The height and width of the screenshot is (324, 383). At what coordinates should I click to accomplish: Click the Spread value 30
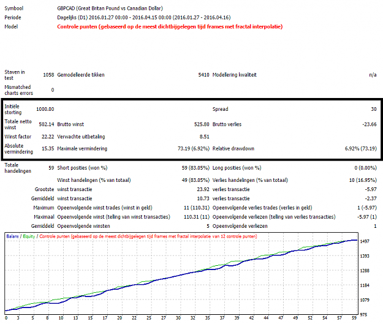(374, 109)
